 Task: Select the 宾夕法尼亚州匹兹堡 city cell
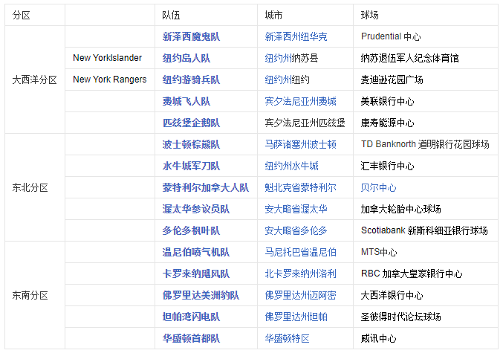click(x=305, y=123)
